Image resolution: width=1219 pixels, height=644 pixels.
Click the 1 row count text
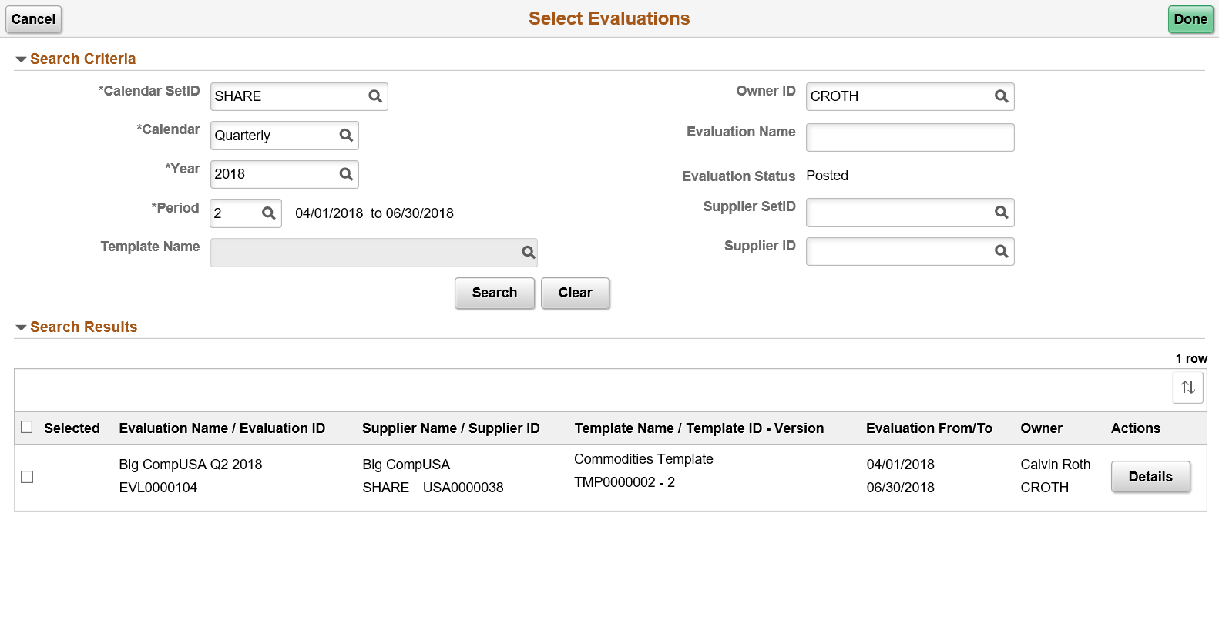pyautogui.click(x=1191, y=358)
